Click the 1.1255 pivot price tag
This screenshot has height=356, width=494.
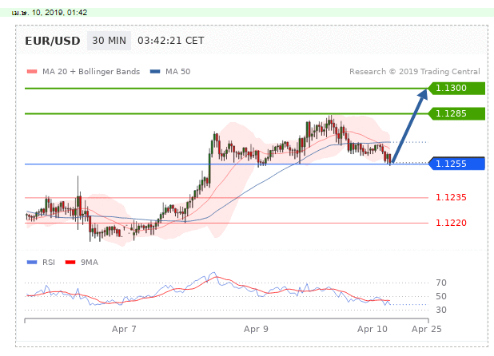click(x=456, y=164)
